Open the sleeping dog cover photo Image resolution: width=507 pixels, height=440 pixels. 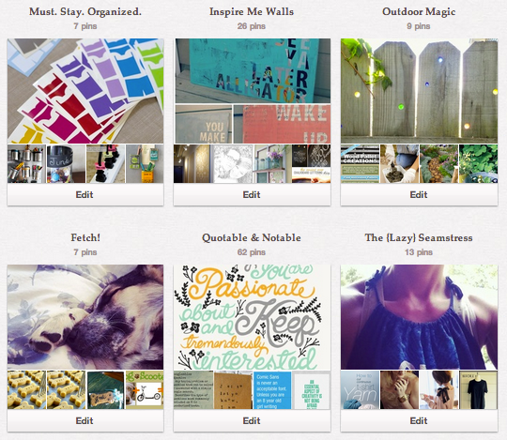pyautogui.click(x=85, y=317)
